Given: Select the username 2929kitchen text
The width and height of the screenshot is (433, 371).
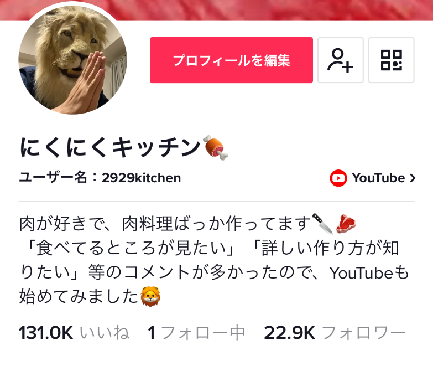Looking at the screenshot, I should (x=142, y=178).
